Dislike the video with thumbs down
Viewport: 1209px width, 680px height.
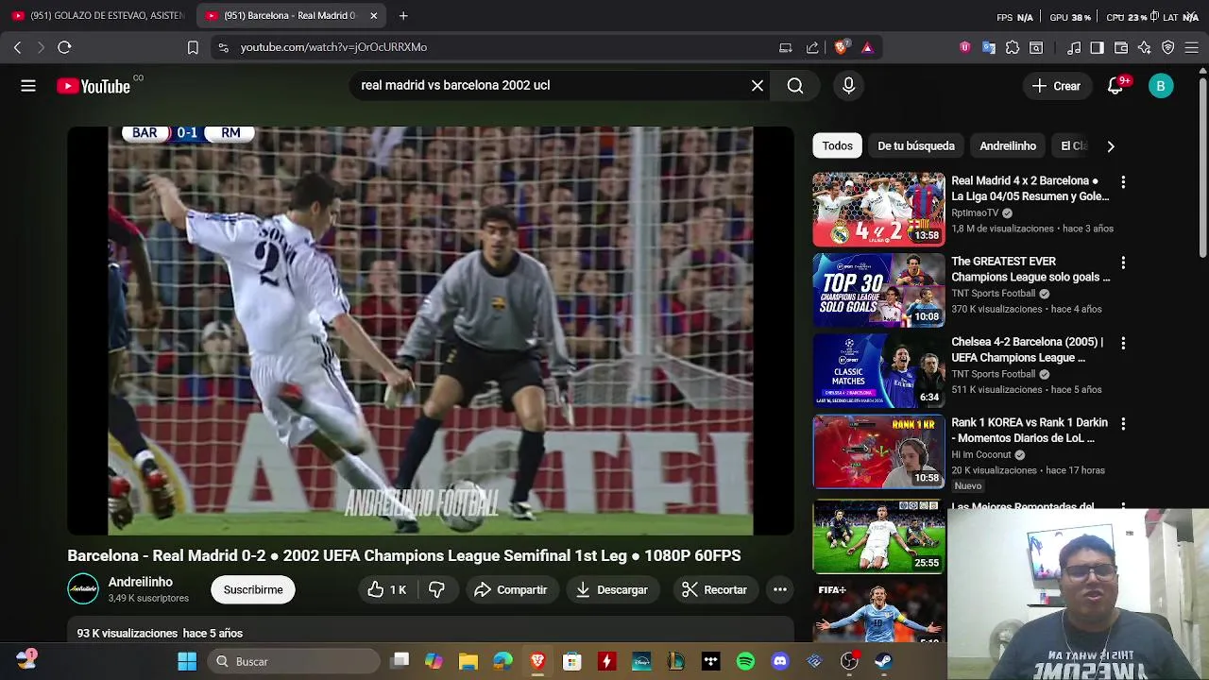(436, 589)
